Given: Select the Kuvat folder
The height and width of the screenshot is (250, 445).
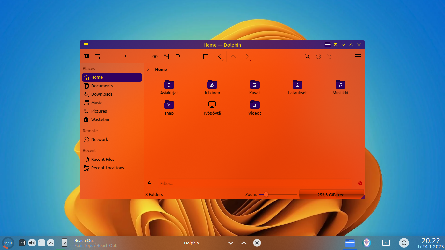Looking at the screenshot, I should 255,88.
